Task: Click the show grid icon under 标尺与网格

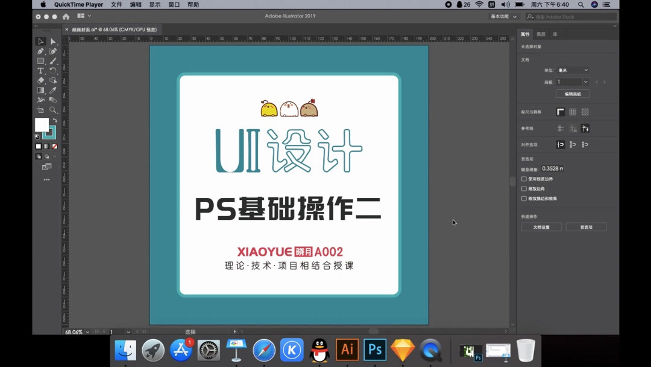Action: (573, 112)
